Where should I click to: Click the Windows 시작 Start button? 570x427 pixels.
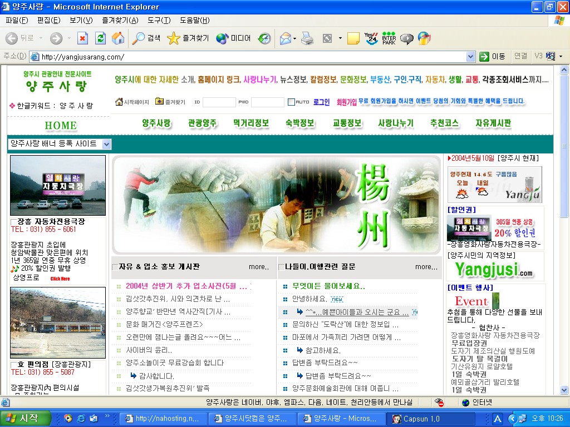(22, 418)
